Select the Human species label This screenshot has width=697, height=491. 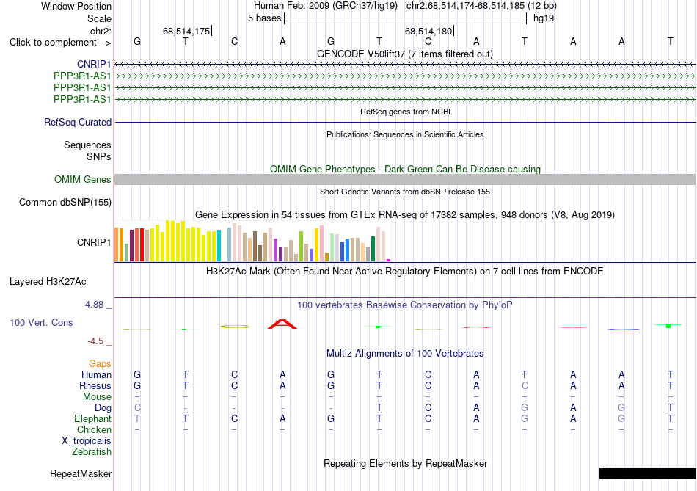[96, 375]
